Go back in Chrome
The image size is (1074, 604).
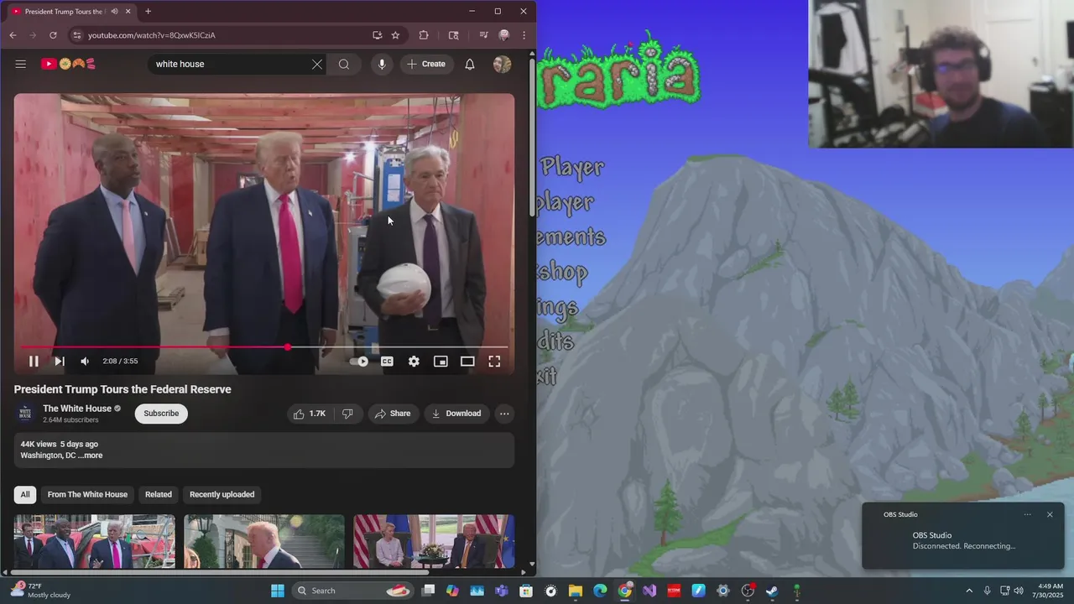pos(13,35)
